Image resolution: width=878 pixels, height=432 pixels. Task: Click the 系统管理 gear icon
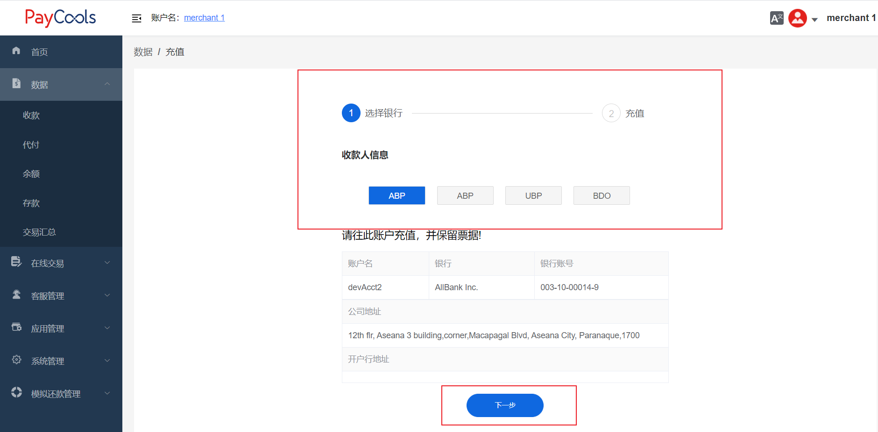(x=16, y=360)
